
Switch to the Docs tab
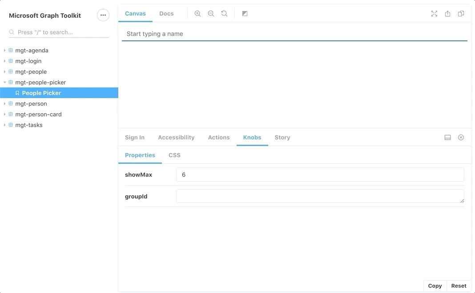coord(166,14)
